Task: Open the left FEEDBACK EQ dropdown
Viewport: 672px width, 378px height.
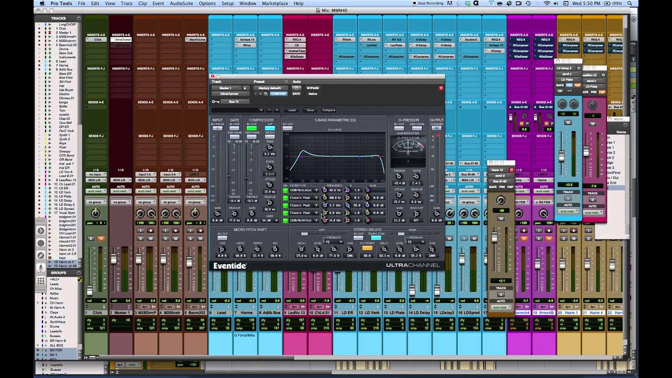Action: click(334, 242)
